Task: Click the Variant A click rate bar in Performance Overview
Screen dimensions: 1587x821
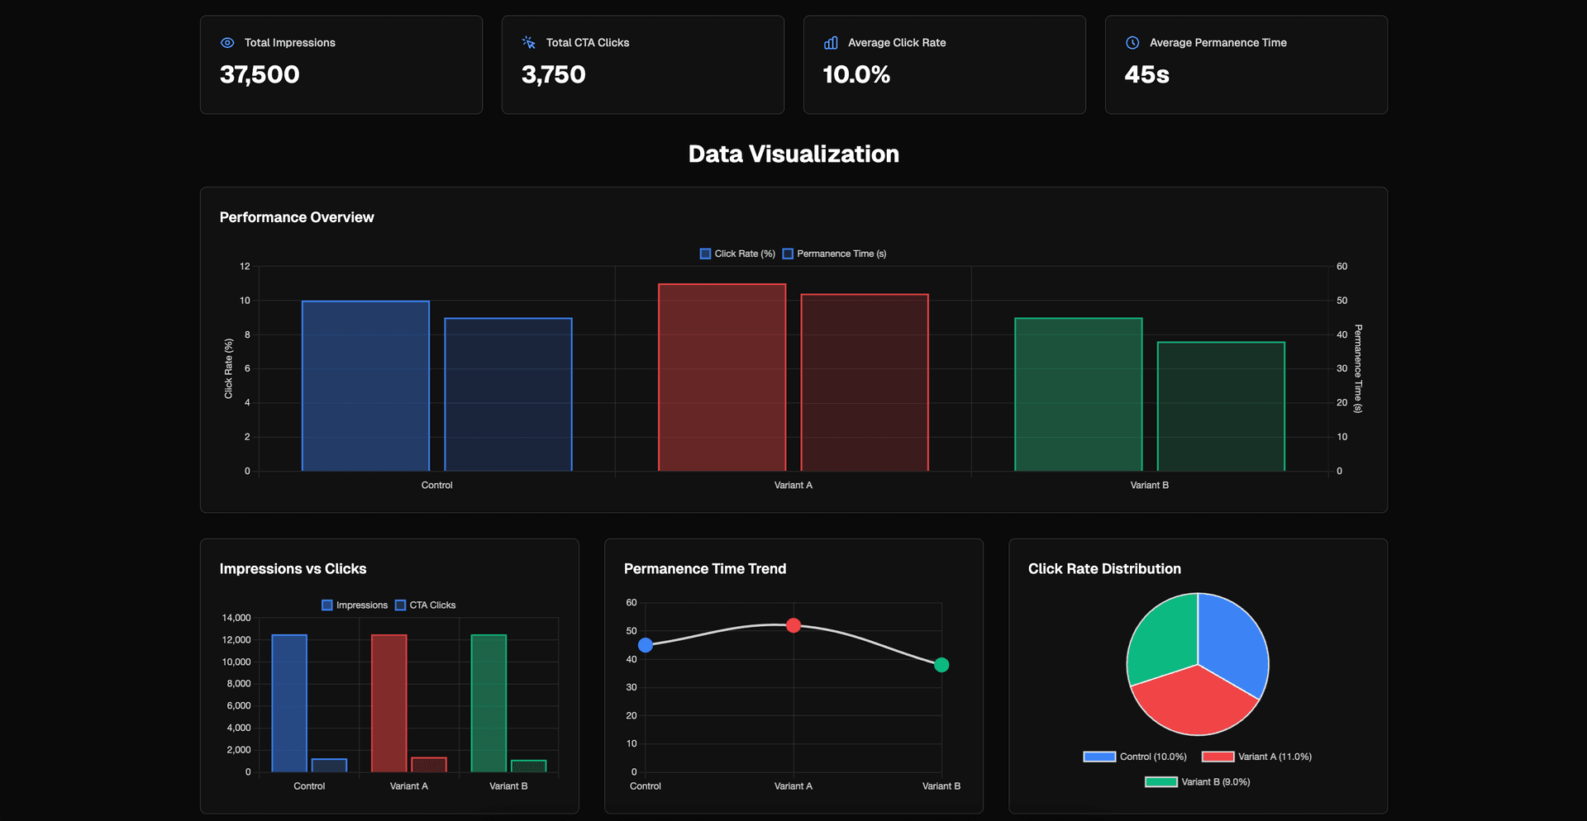Action: pos(722,377)
